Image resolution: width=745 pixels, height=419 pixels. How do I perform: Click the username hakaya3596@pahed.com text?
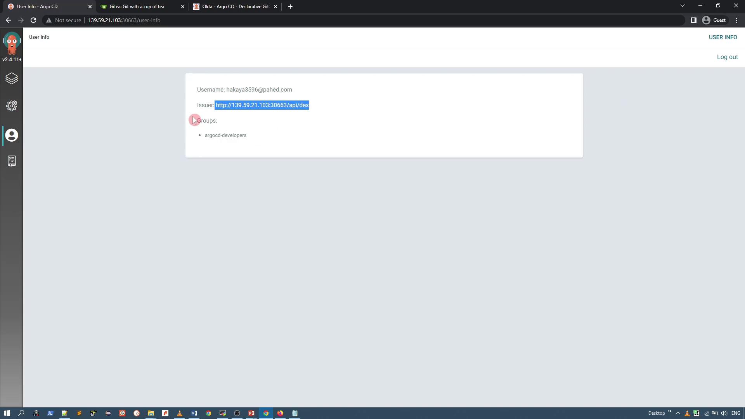pos(259,90)
